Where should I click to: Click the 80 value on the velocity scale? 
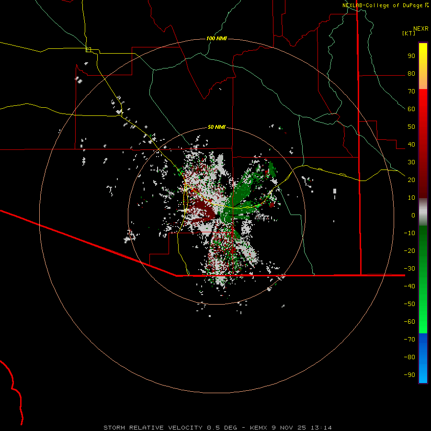pos(411,74)
